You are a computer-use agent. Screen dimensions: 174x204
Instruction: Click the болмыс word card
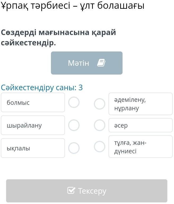(x=33, y=102)
